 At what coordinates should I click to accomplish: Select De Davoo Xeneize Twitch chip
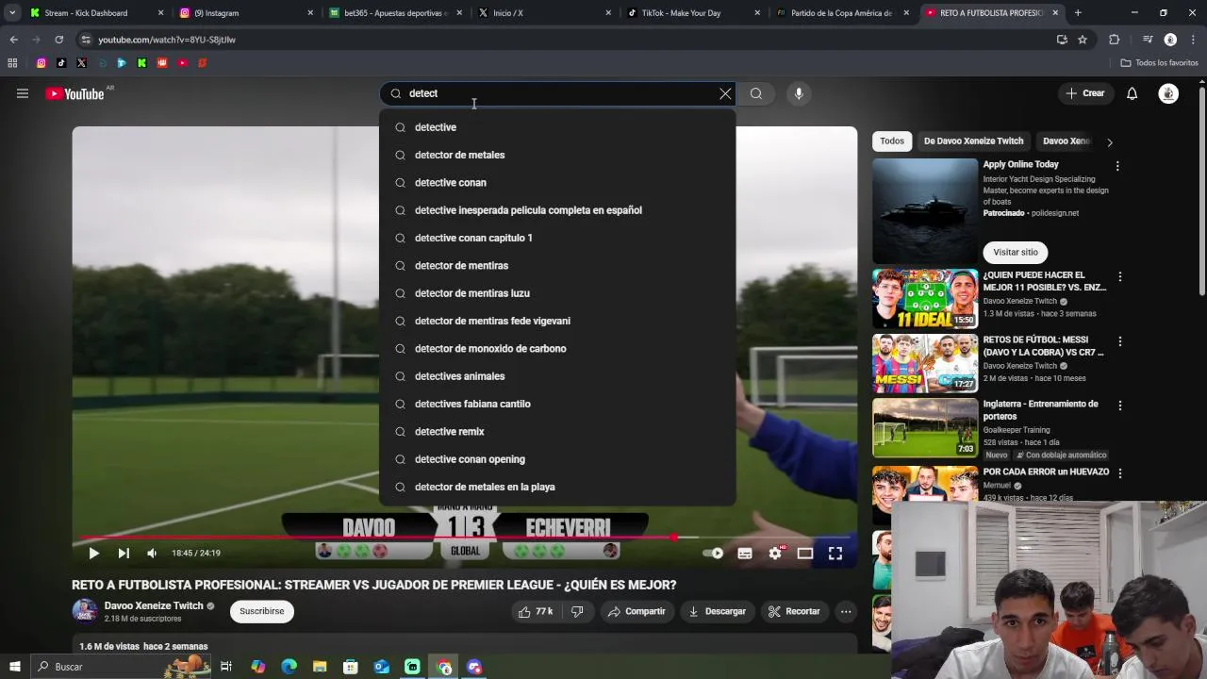coord(973,141)
